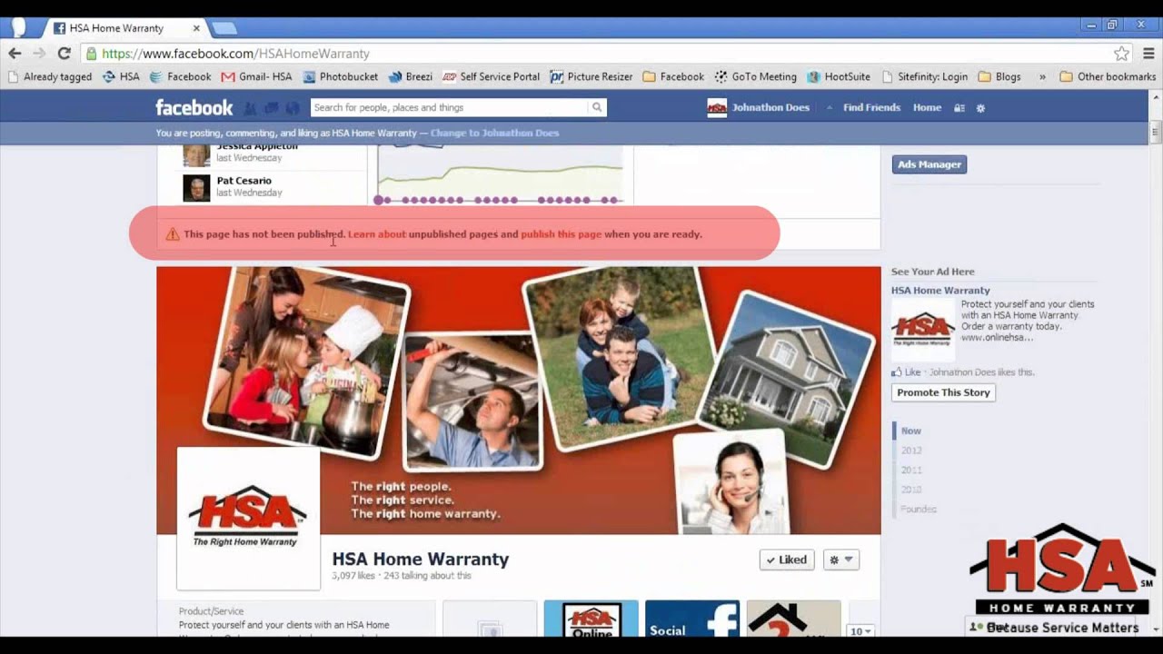The height and width of the screenshot is (654, 1163).
Task: Open the Social app tile
Action: (x=692, y=619)
